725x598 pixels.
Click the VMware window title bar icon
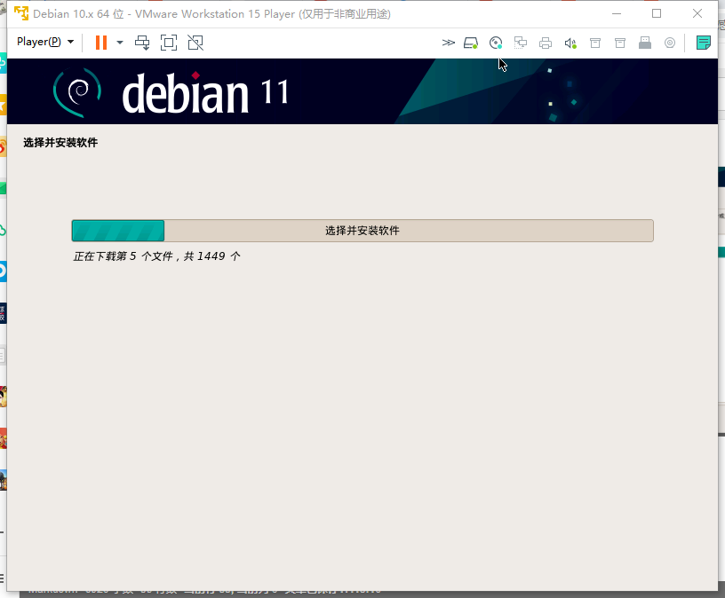point(21,13)
